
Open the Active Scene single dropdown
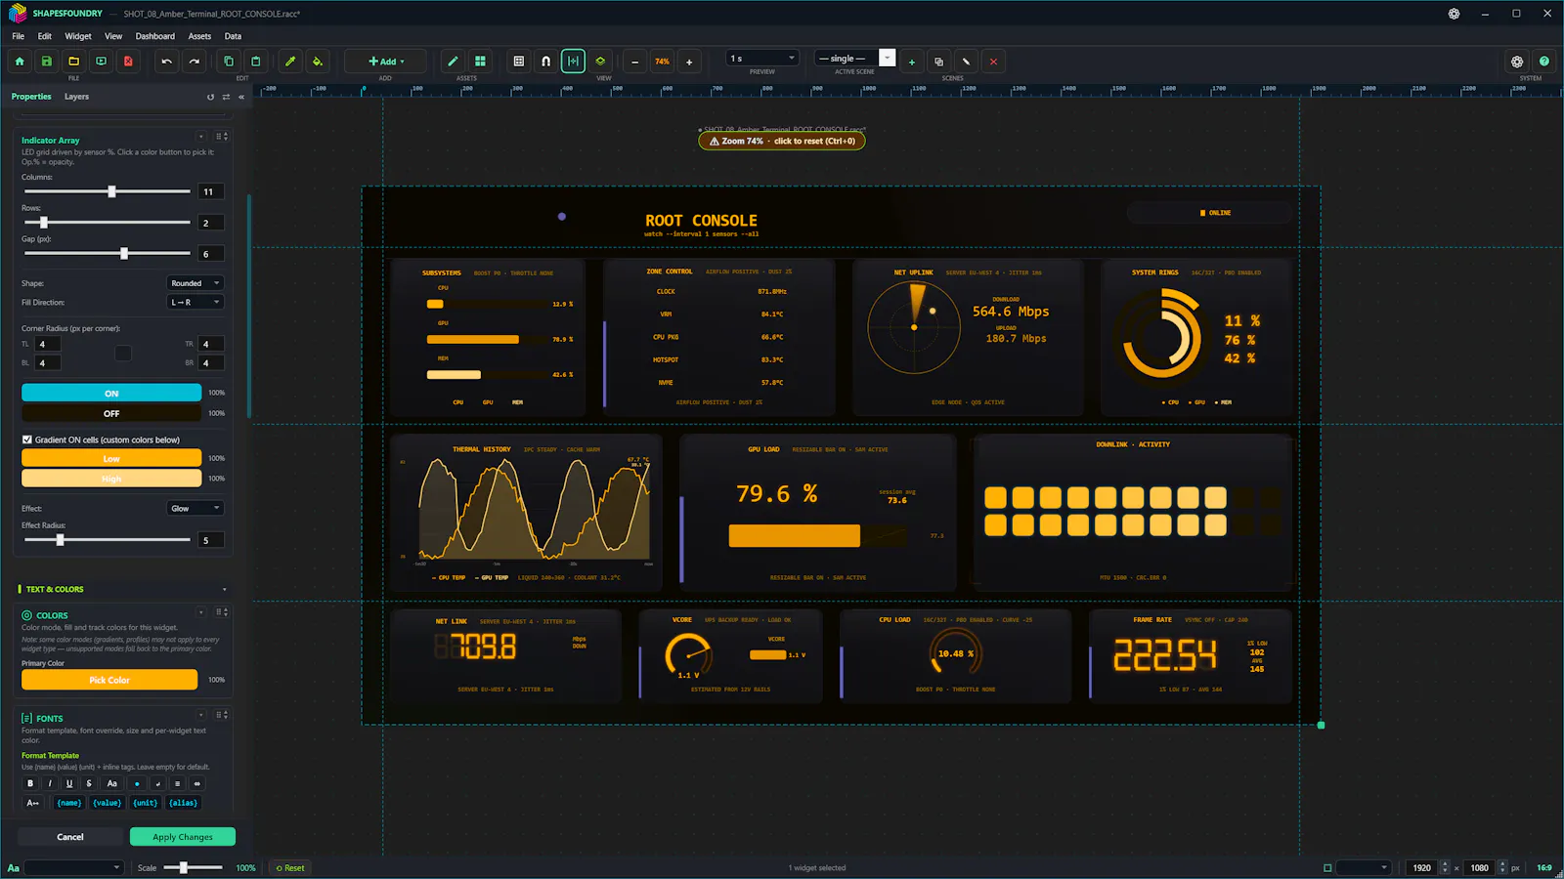click(x=855, y=59)
